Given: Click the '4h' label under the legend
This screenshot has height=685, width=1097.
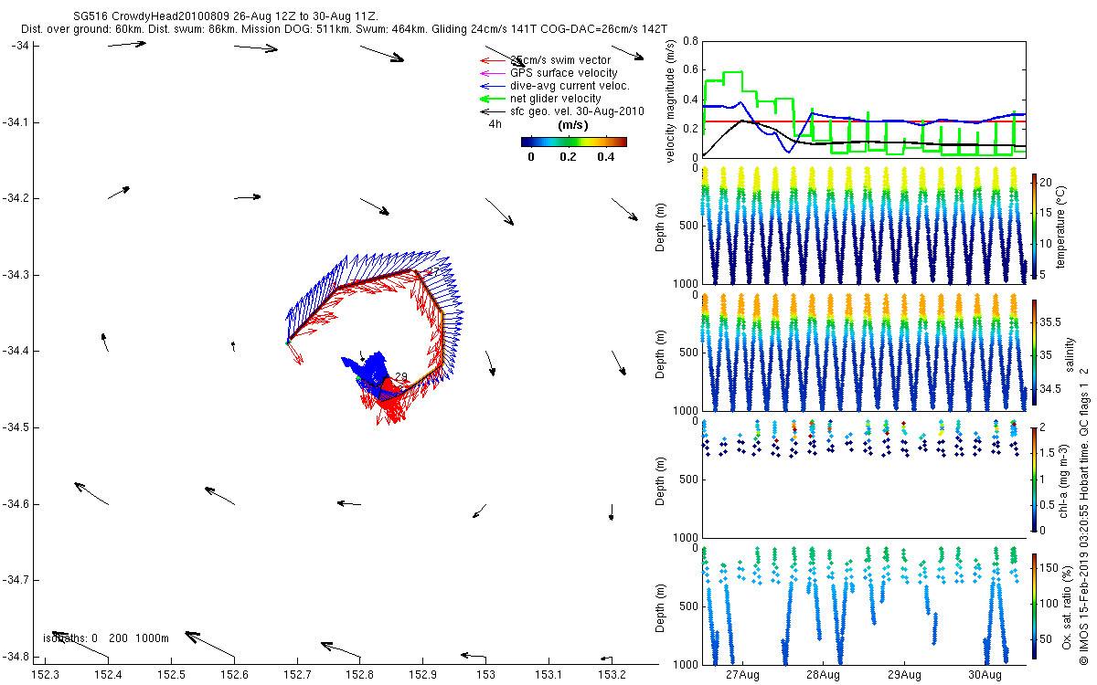Looking at the screenshot, I should point(495,124).
